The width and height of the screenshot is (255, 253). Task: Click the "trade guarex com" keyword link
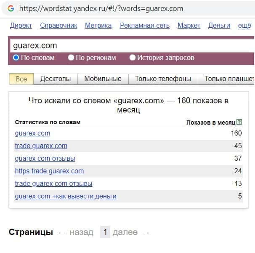coord(41,146)
